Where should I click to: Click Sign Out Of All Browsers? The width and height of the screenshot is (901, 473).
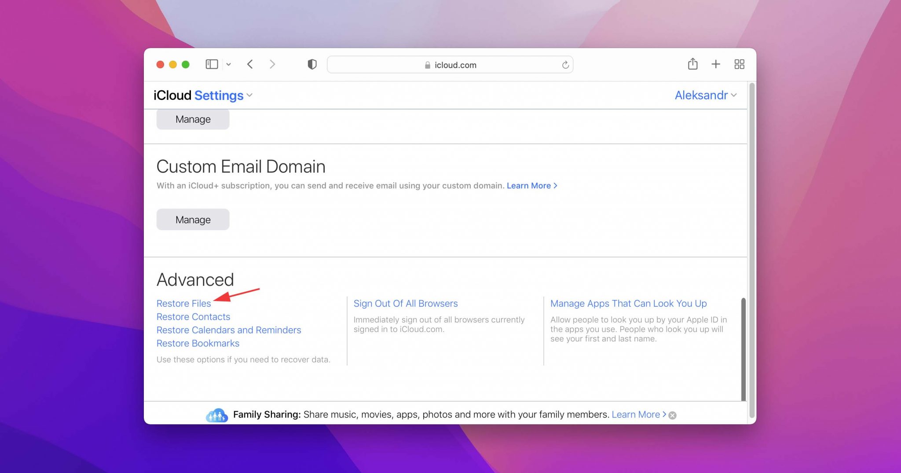click(406, 303)
